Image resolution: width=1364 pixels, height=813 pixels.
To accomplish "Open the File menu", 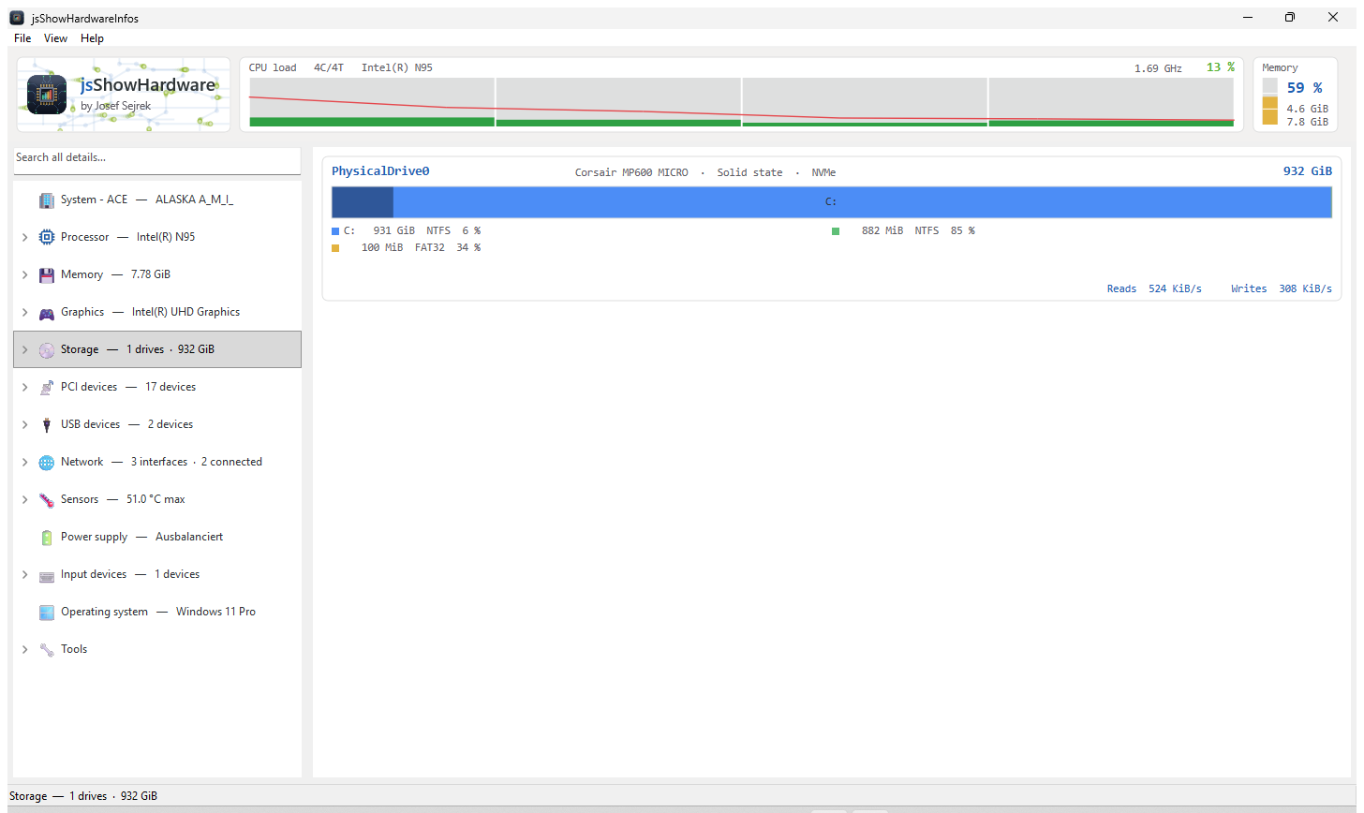I will [x=22, y=38].
